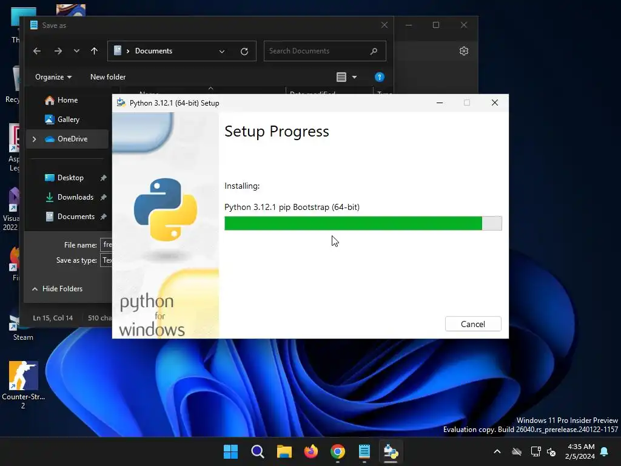Open Notepad settings gear
The height and width of the screenshot is (466, 621).
pos(464,51)
